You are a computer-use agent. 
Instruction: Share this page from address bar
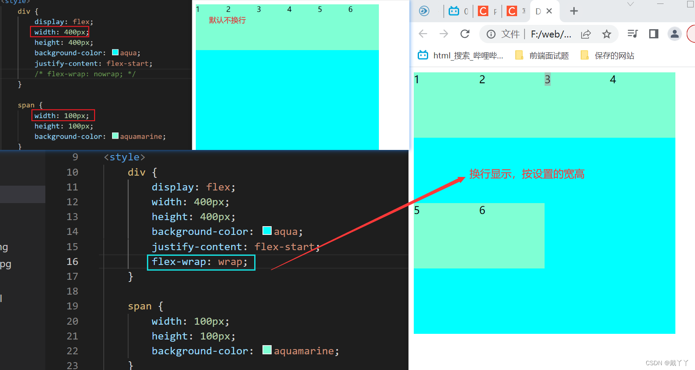586,34
